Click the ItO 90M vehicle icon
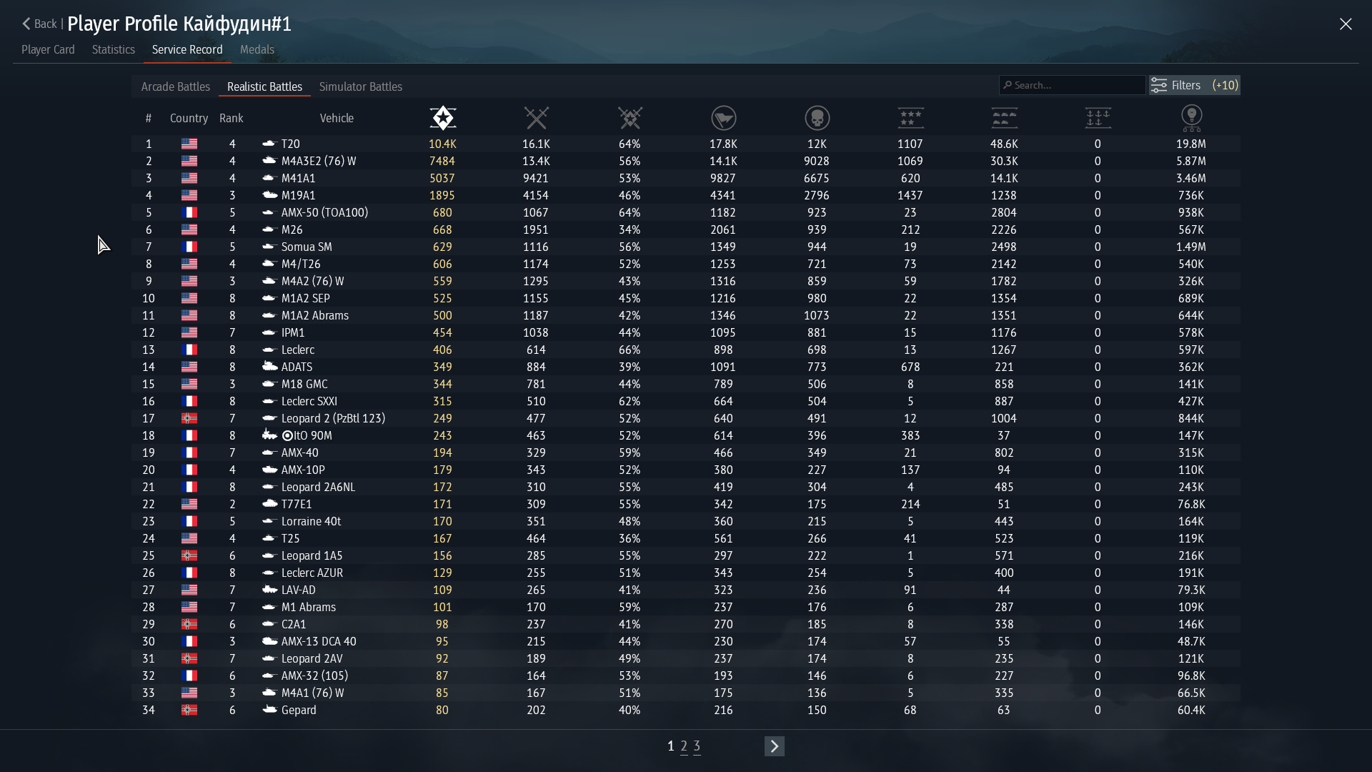Screen dimensions: 1372x772 269,435
